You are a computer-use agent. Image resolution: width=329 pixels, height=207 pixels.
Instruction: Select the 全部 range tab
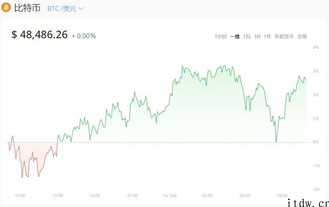(x=302, y=37)
